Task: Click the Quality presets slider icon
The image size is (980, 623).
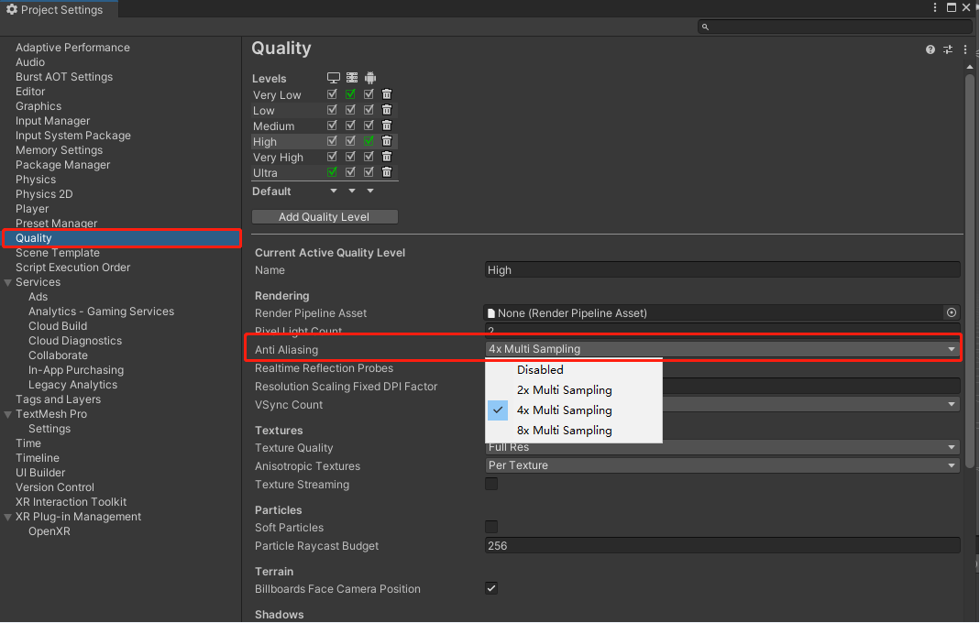Action: [948, 49]
